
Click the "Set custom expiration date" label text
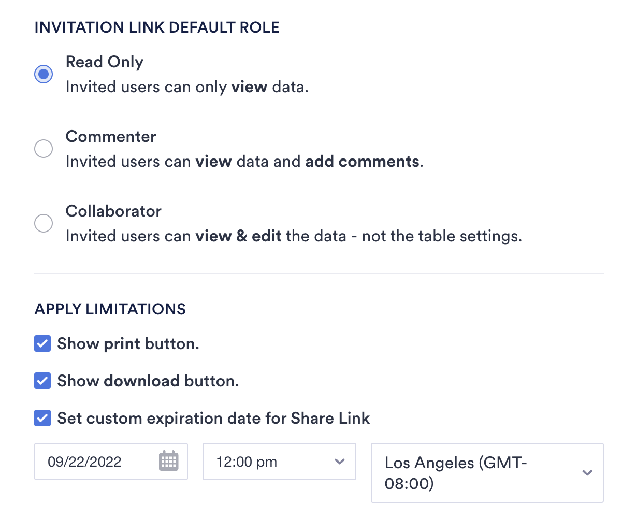coord(213,418)
